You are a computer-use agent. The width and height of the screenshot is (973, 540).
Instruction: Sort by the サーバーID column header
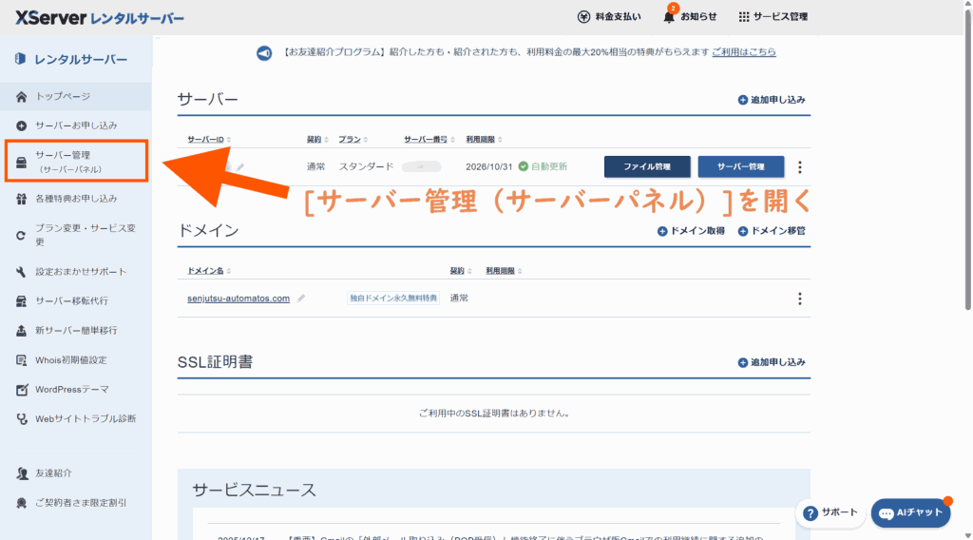[x=208, y=139]
